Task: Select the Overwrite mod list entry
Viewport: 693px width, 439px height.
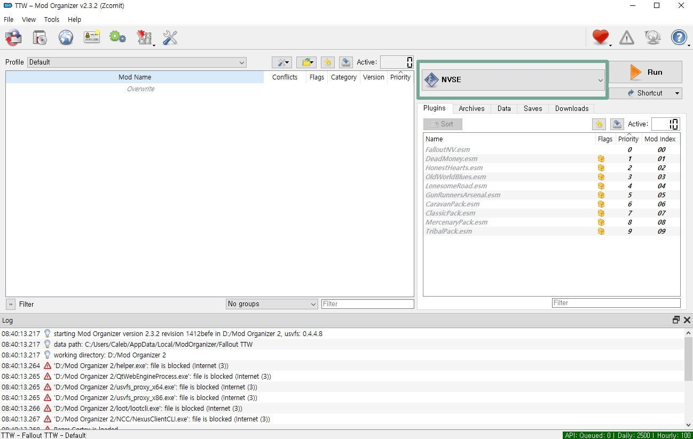Action: click(140, 89)
